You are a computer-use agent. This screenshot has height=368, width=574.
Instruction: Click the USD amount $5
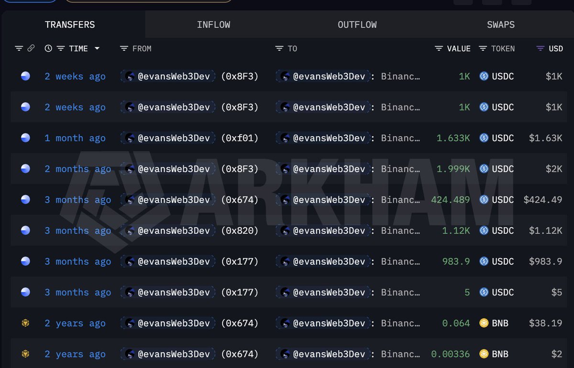tap(557, 292)
